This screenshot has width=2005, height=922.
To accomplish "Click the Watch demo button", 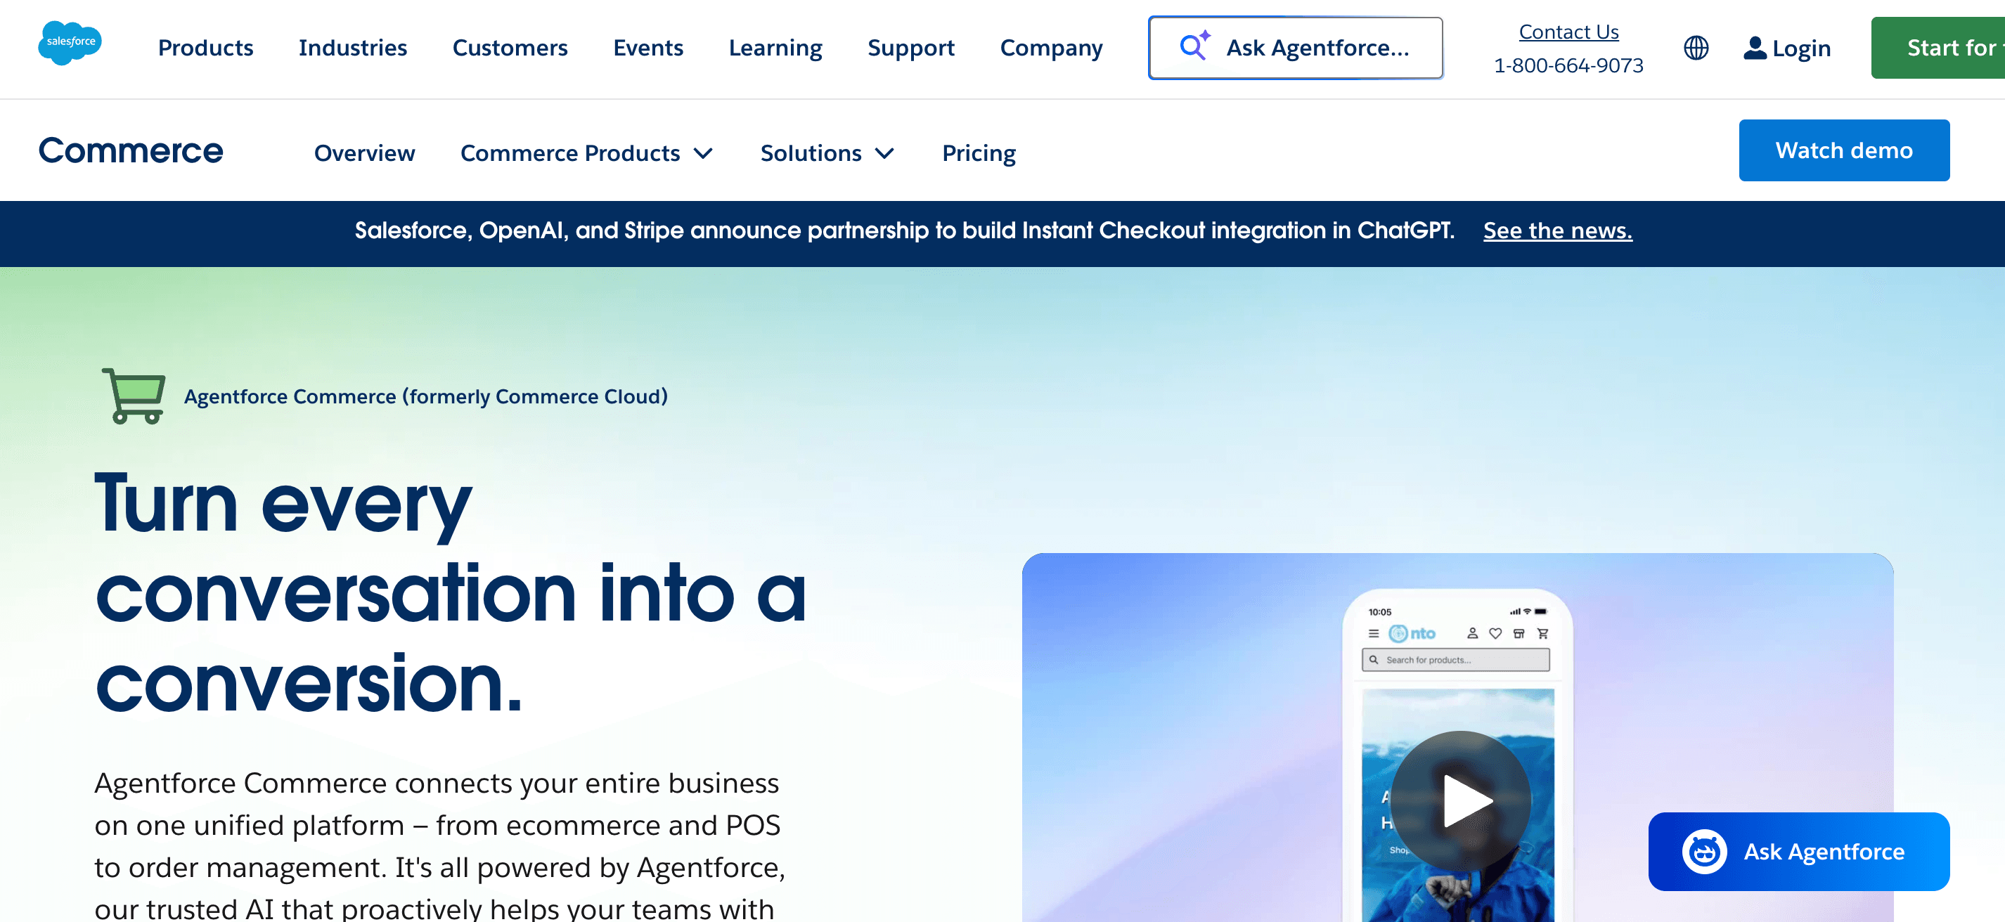I will pyautogui.click(x=1844, y=150).
